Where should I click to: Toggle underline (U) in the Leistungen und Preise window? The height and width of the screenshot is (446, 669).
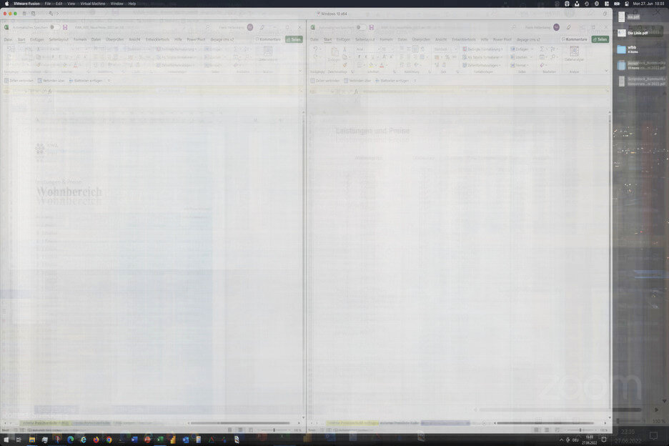click(372, 57)
